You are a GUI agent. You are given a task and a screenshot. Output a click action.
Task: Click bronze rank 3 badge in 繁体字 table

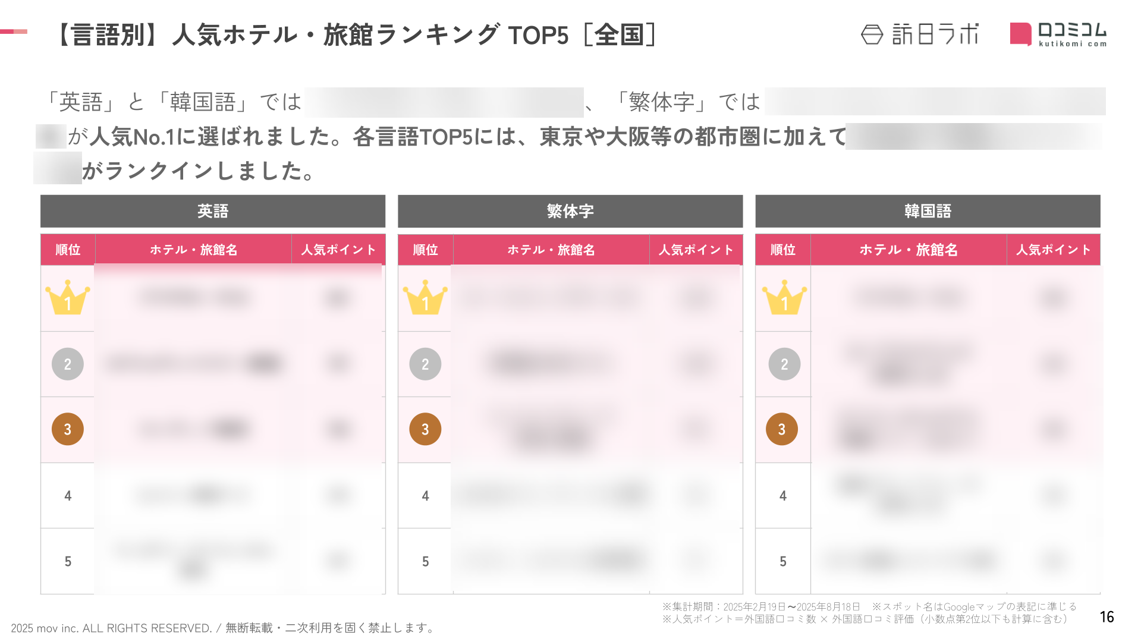click(425, 429)
